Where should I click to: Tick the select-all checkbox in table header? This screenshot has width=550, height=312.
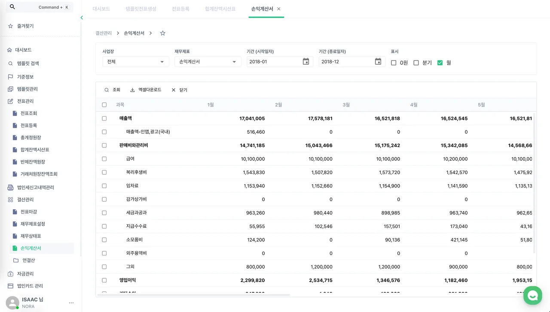pos(104,105)
